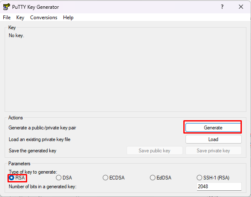The image size is (251, 197).
Task: Click the number of bits field showing 2048
Action: [x=219, y=187]
